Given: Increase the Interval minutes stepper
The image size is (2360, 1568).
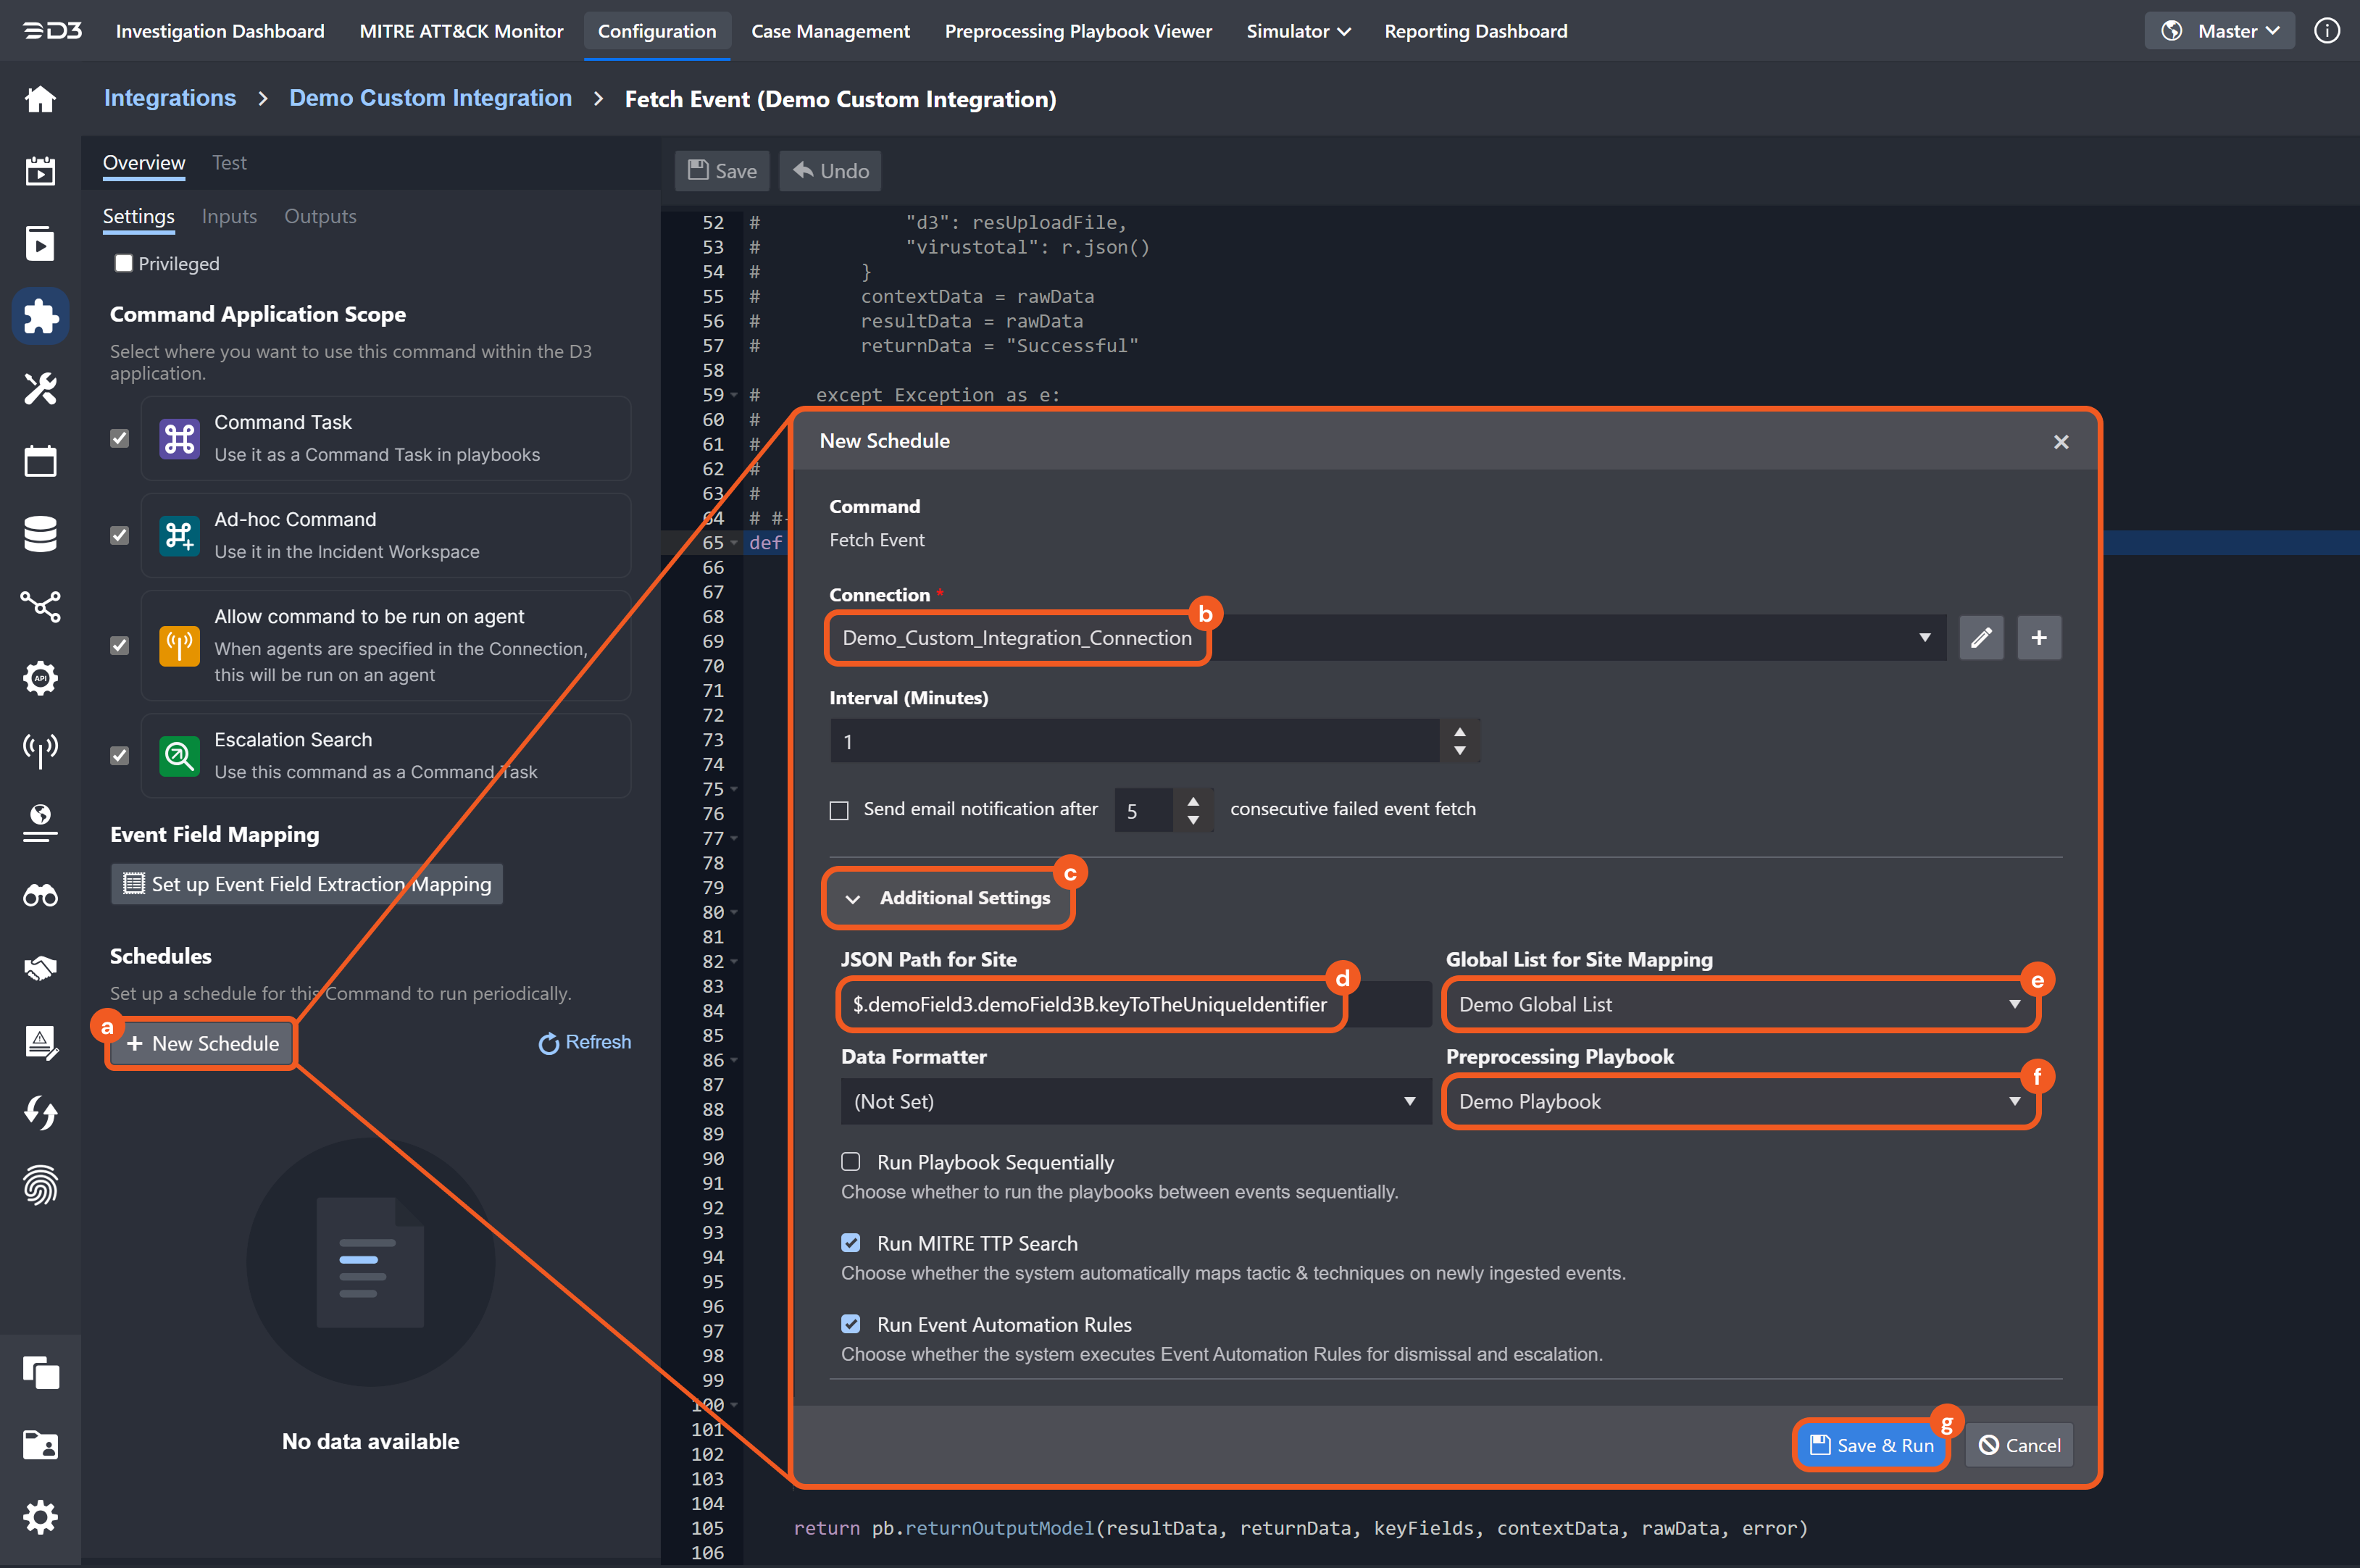Looking at the screenshot, I should point(1460,732).
